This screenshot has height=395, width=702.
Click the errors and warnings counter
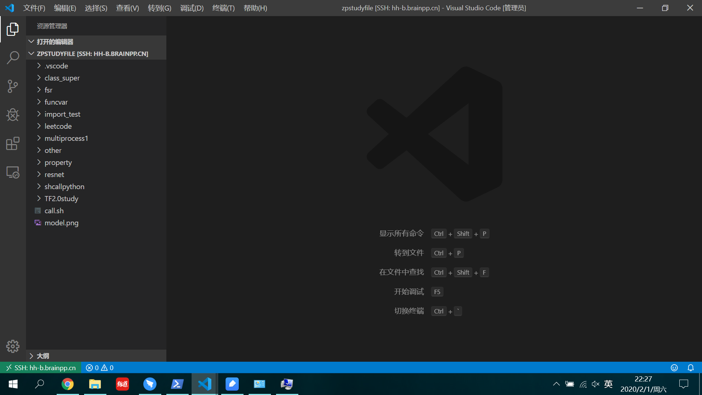click(x=99, y=368)
